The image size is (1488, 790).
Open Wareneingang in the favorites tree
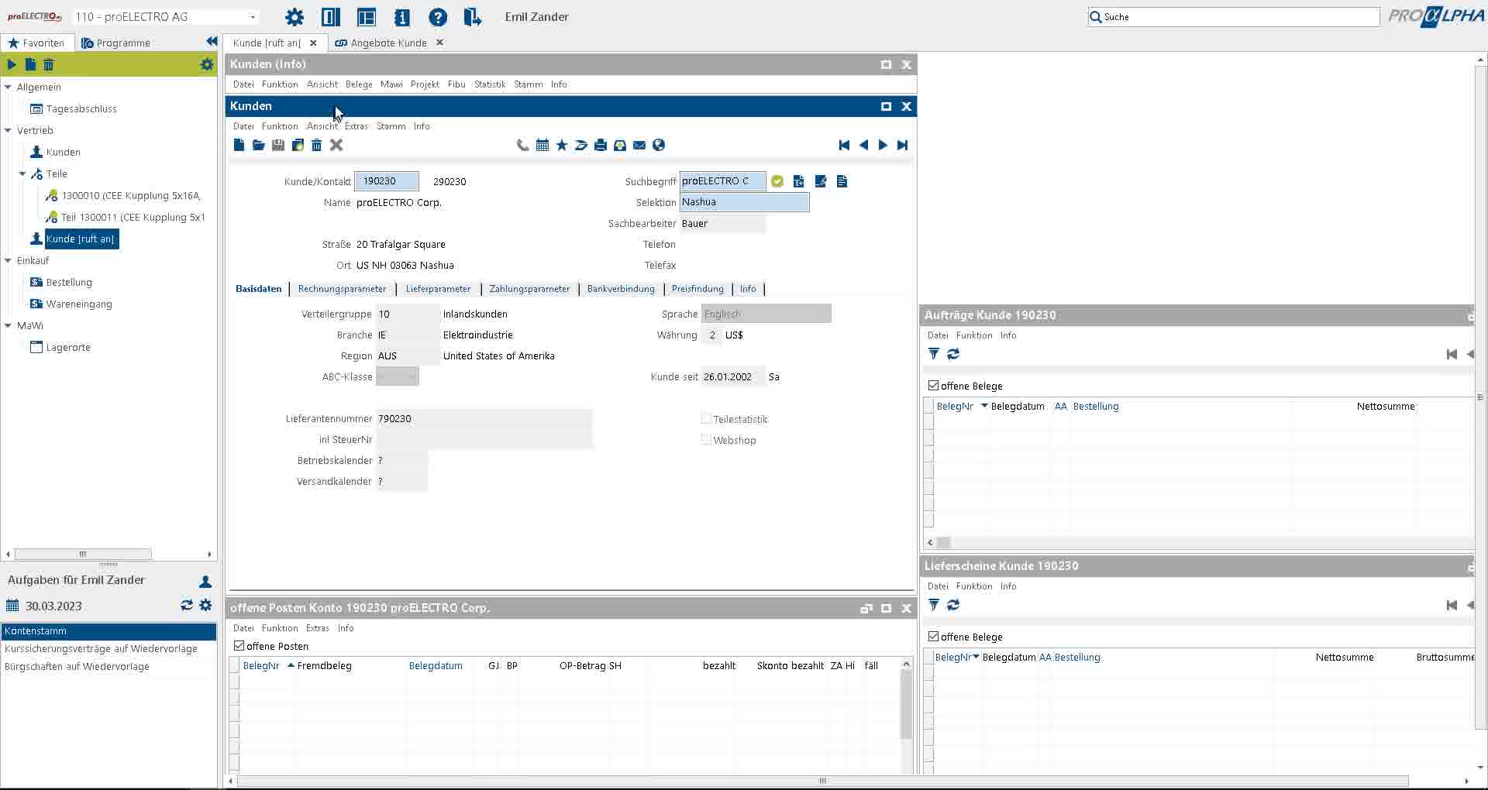click(79, 304)
